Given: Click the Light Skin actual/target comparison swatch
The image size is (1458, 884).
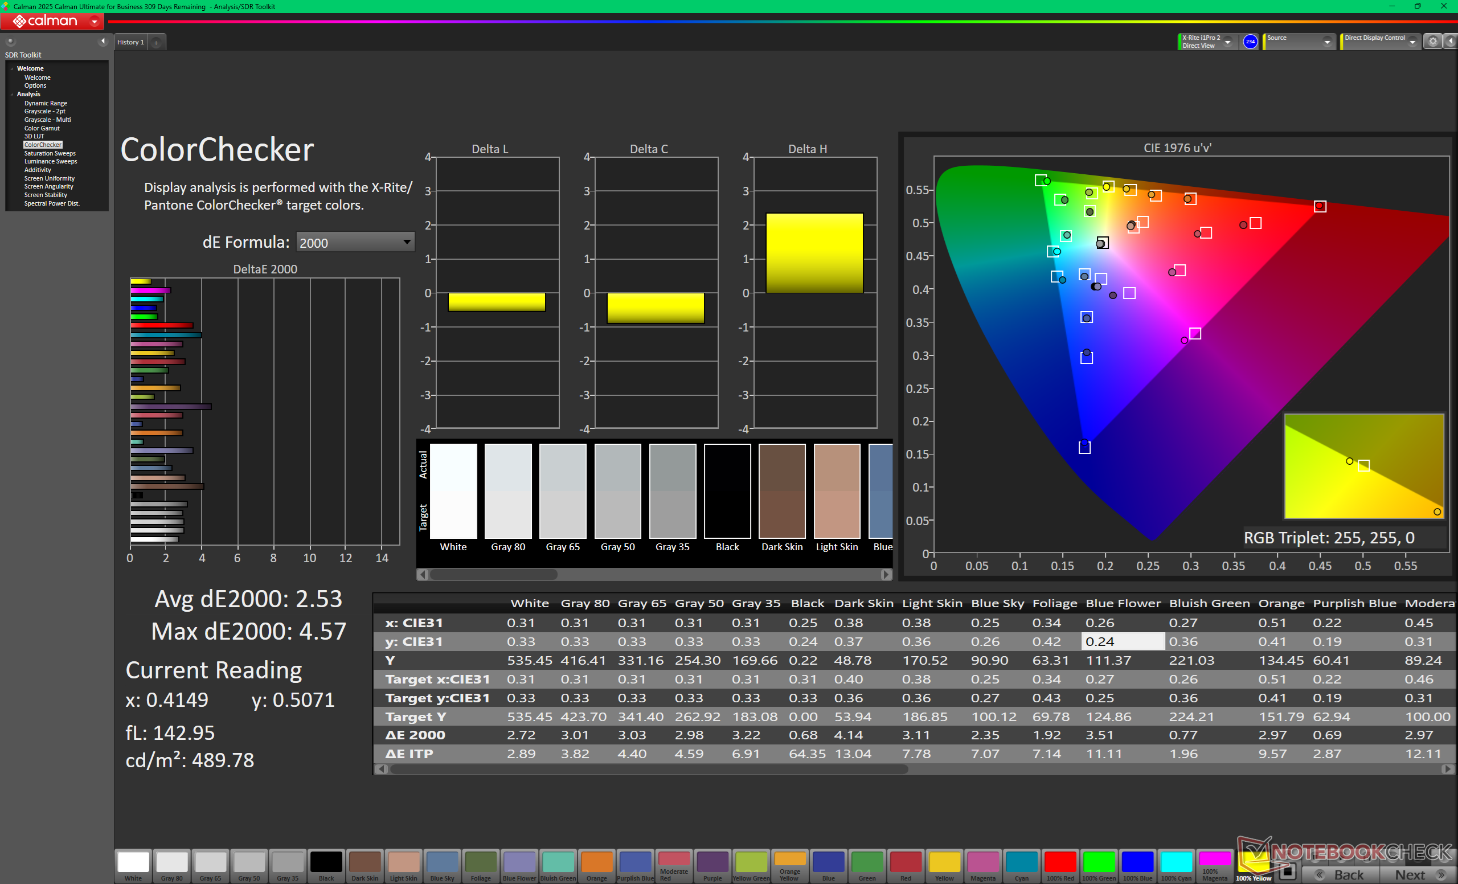Looking at the screenshot, I should [x=837, y=490].
